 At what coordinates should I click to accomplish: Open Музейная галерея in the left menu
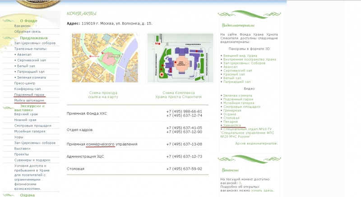[30, 131]
